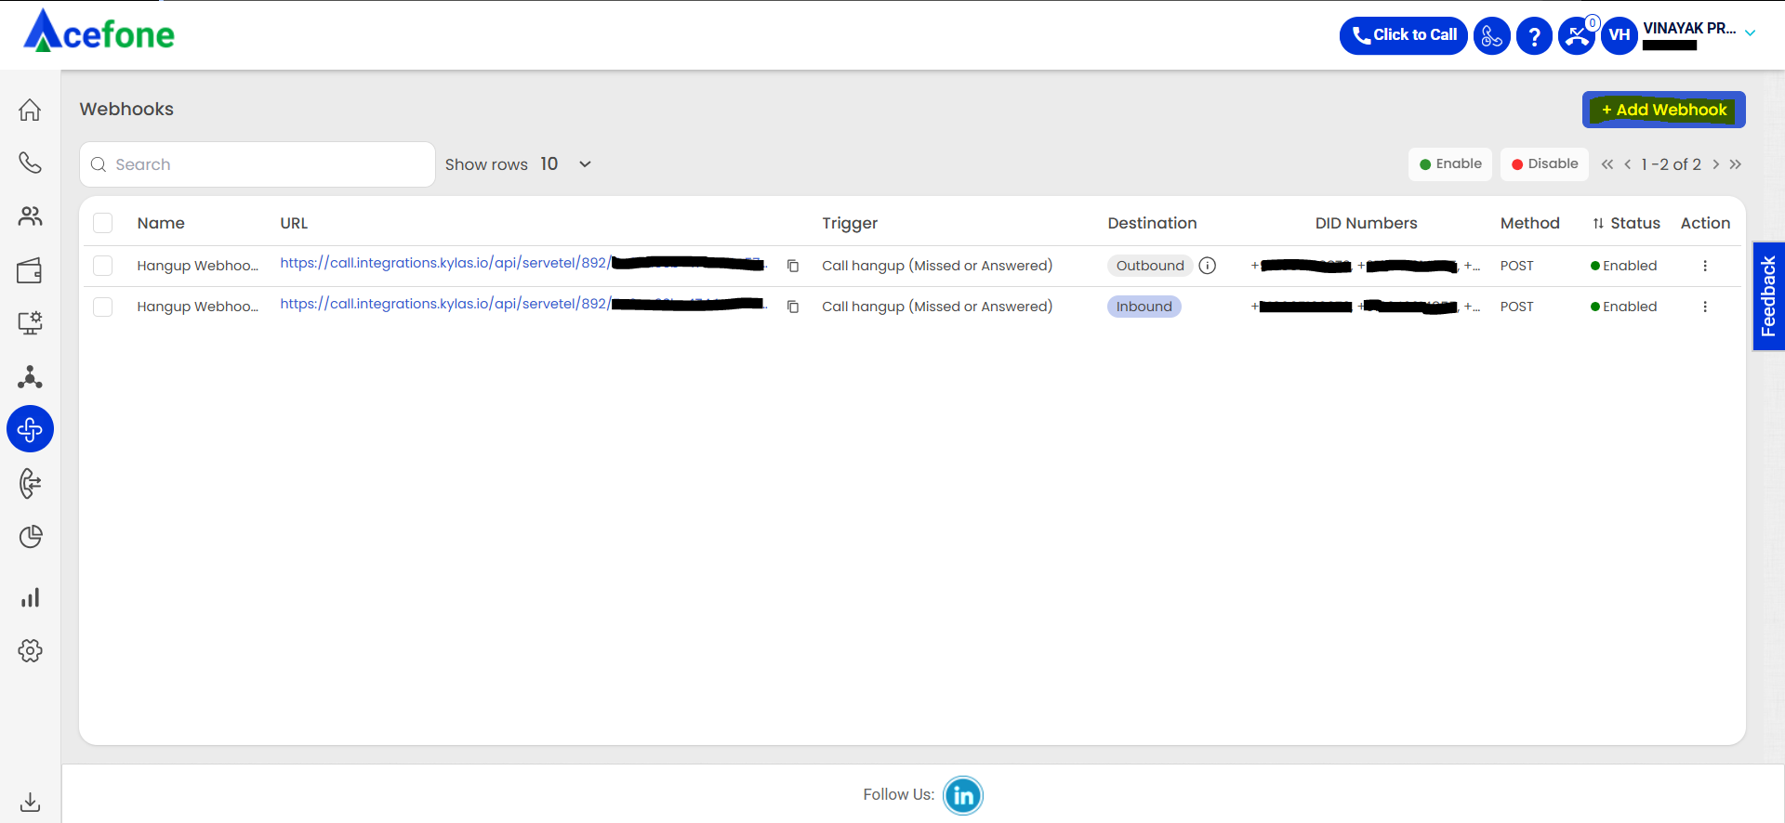1785x823 pixels.
Task: Open the help question mark icon
Action: click(x=1534, y=36)
